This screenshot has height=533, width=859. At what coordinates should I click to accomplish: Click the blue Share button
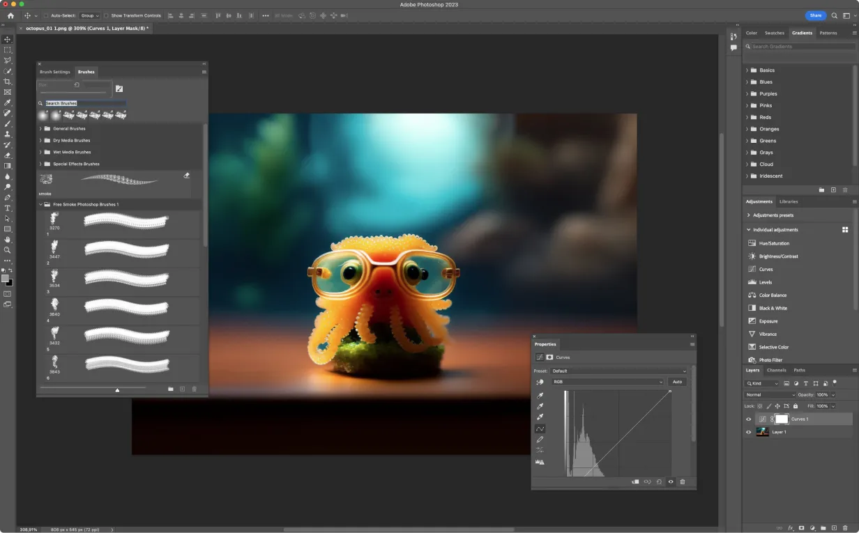coord(815,15)
